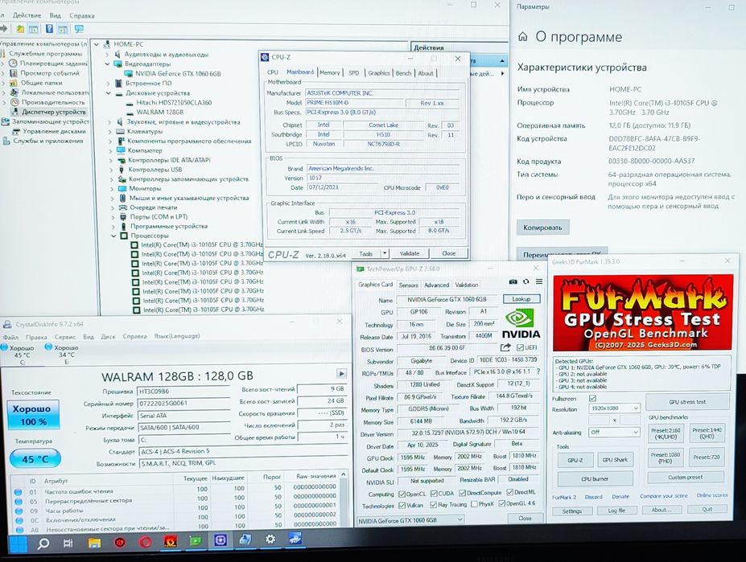Viewport: 746px width, 562px height.
Task: Open FurMark Anti-aliasing dropdown
Action: click(614, 433)
